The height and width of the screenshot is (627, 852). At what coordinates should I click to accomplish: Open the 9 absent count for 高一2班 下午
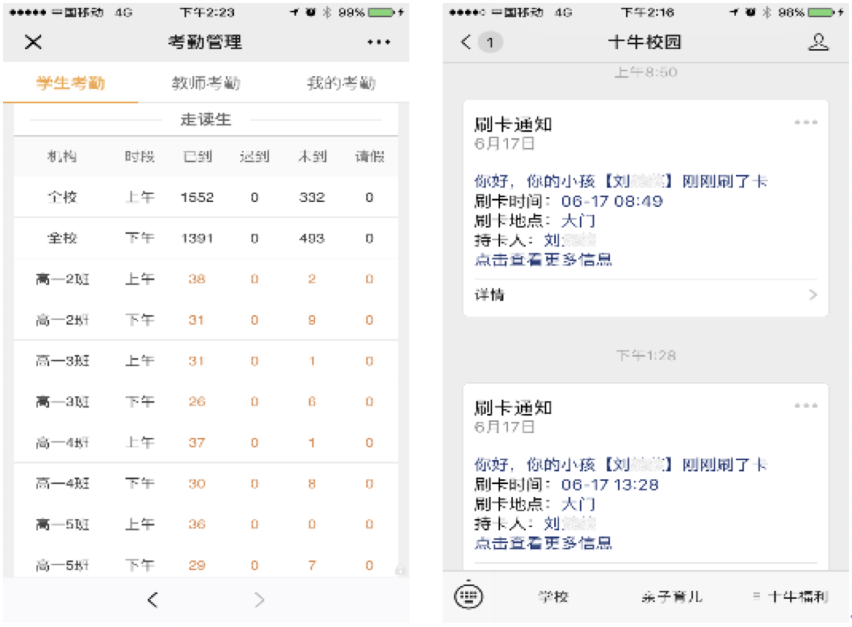point(312,320)
